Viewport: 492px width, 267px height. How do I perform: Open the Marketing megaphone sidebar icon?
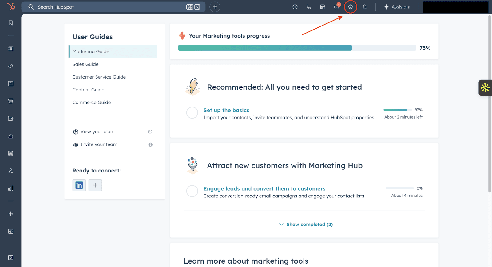point(11,66)
